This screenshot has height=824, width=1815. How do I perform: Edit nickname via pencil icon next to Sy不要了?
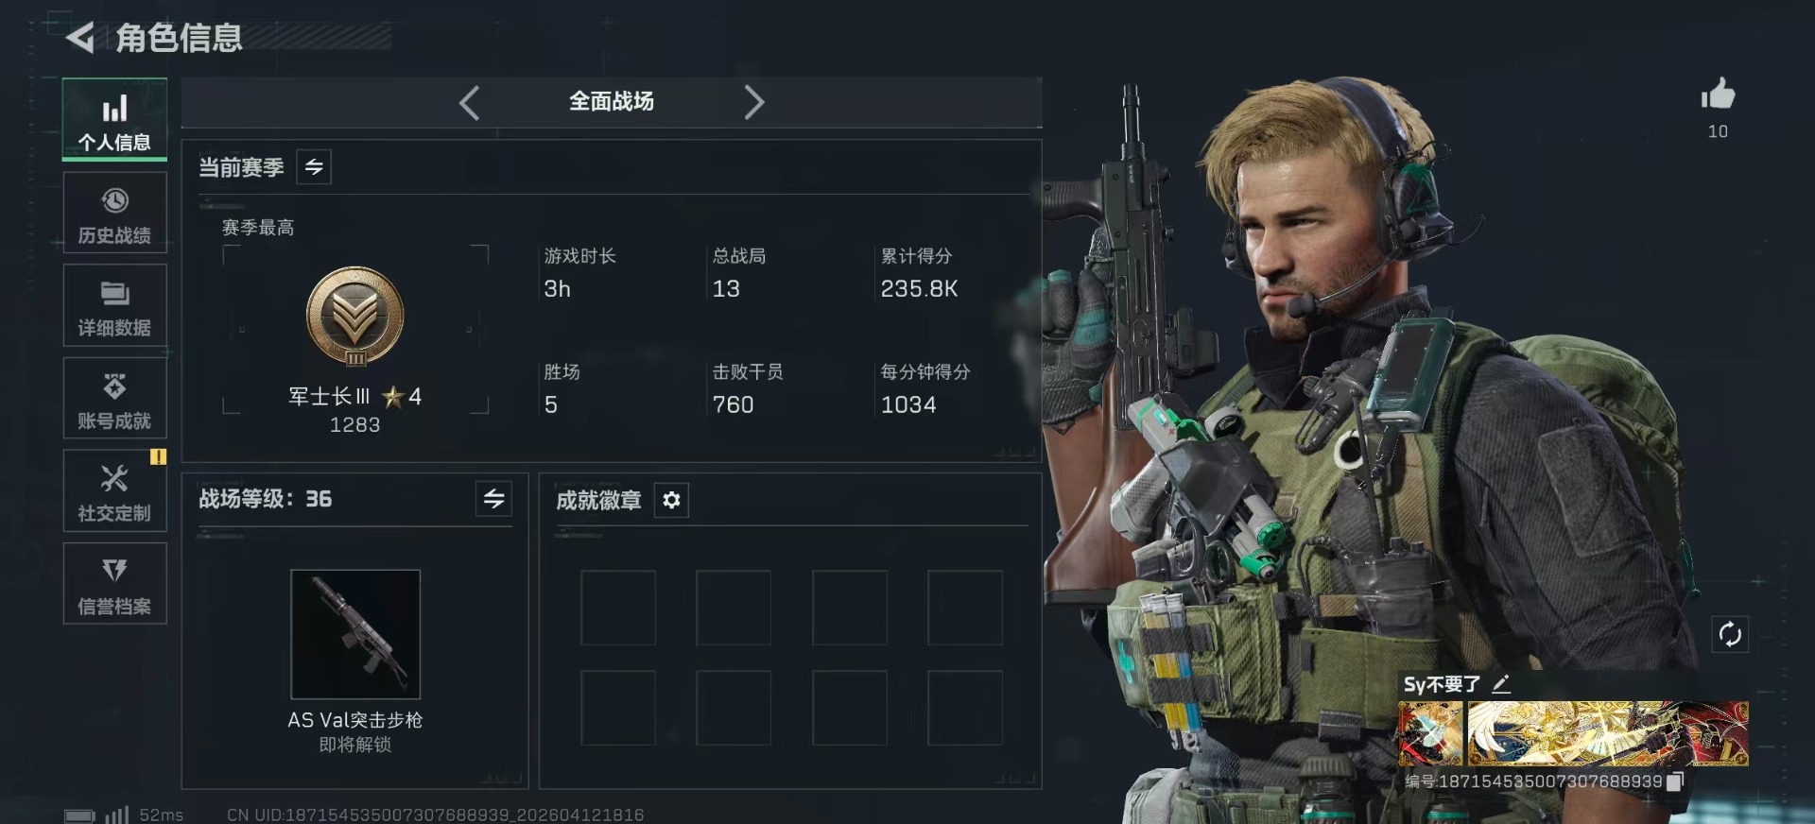1501,684
